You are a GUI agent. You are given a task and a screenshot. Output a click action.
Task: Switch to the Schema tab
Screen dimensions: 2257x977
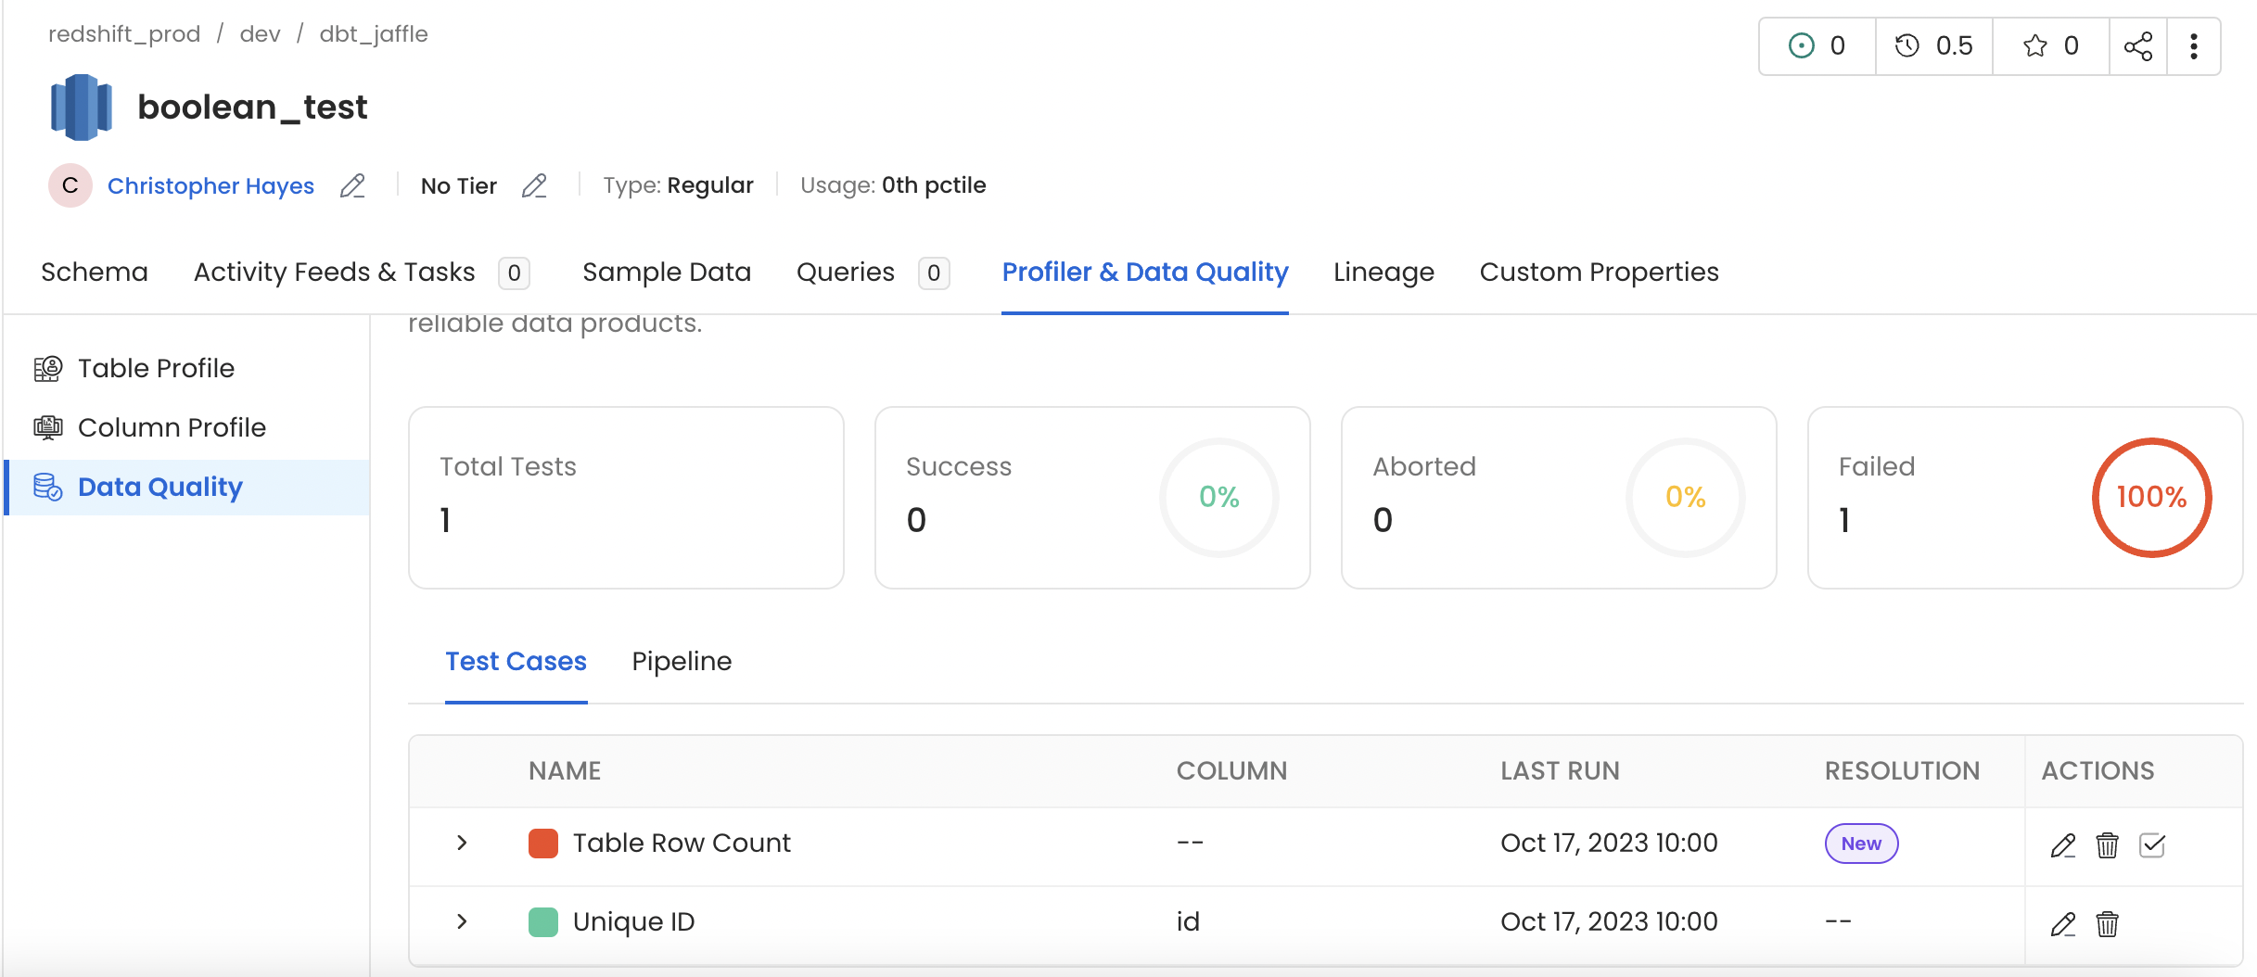94,272
